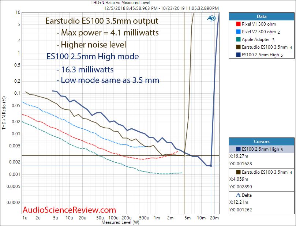Click the Delta triangle icon
The width and height of the screenshot is (296, 226).
coord(238,195)
